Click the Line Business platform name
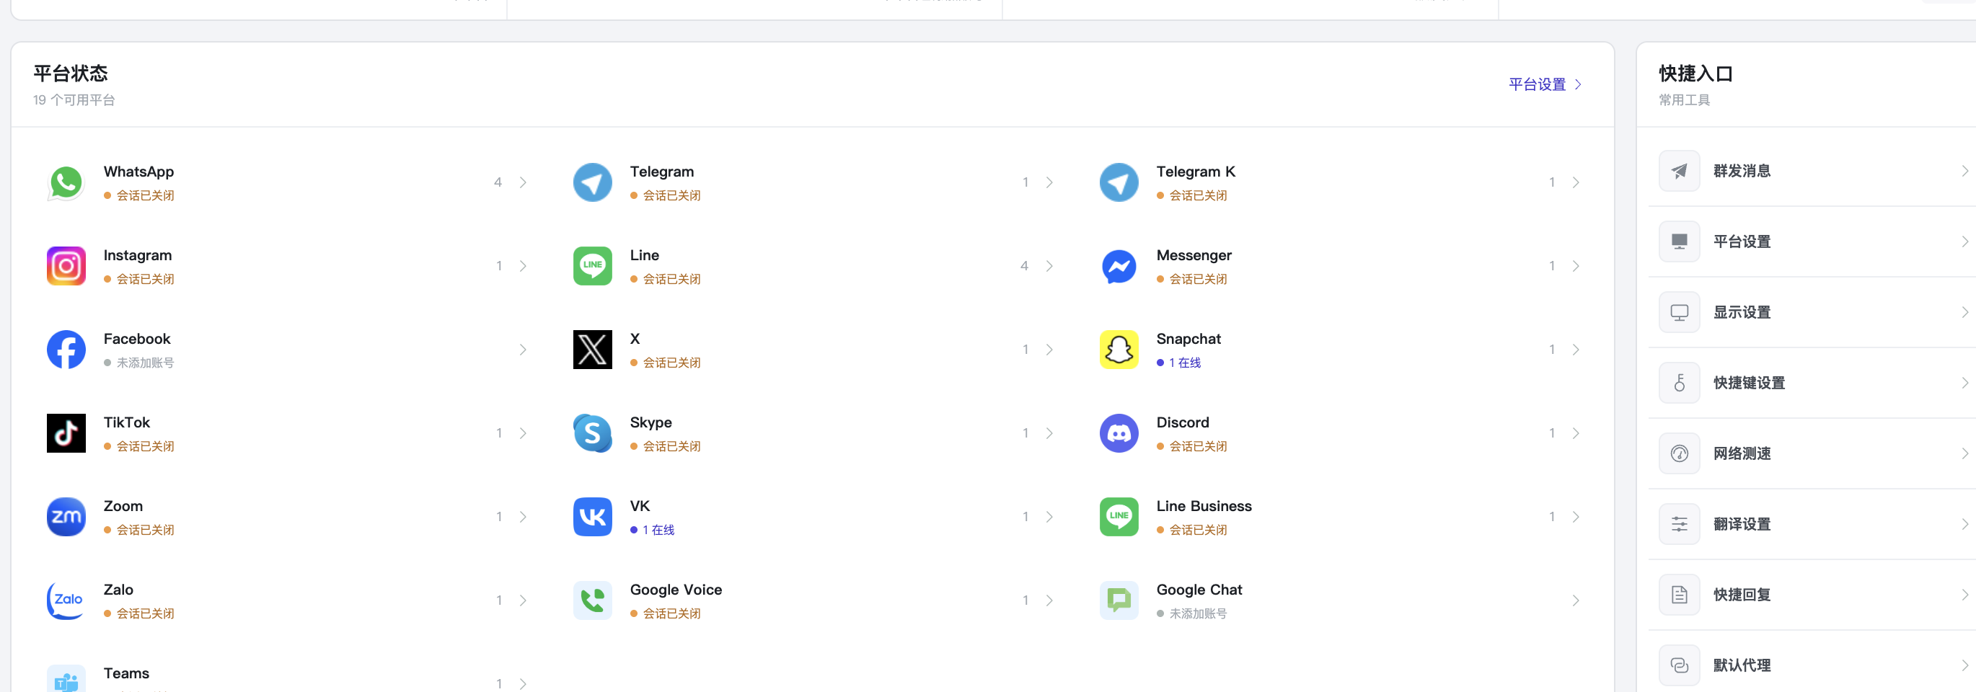The height and width of the screenshot is (692, 1976). 1204,506
